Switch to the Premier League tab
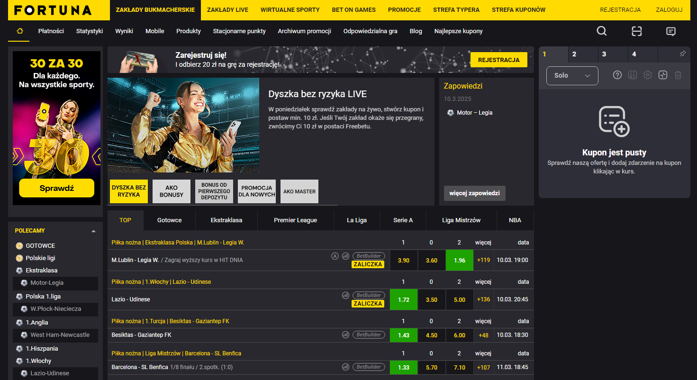697x380 pixels. tap(295, 220)
